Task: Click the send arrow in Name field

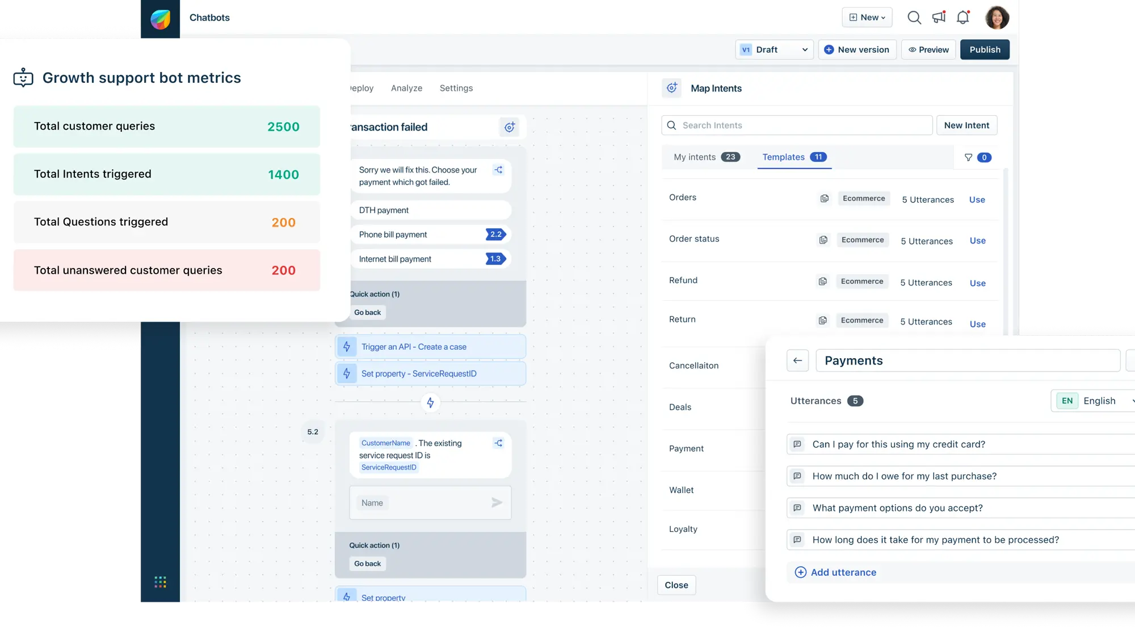Action: pos(497,503)
